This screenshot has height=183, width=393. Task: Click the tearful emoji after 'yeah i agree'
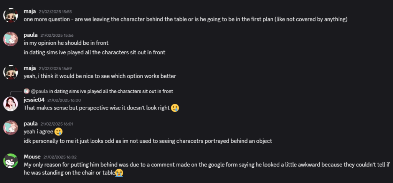(x=58, y=131)
